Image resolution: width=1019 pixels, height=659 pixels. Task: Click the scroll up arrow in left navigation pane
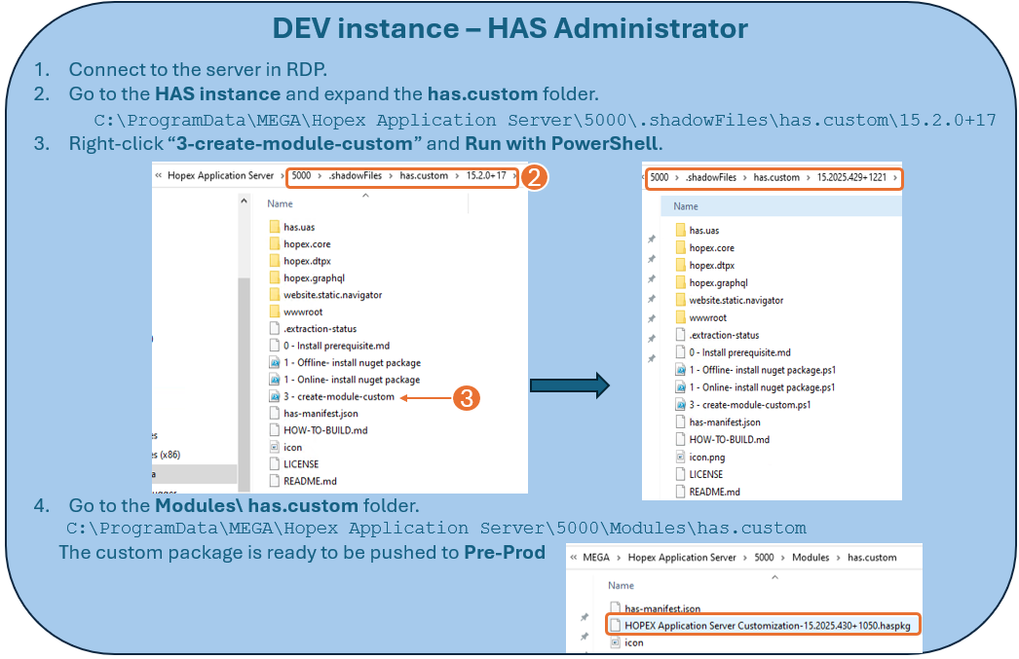[x=244, y=201]
